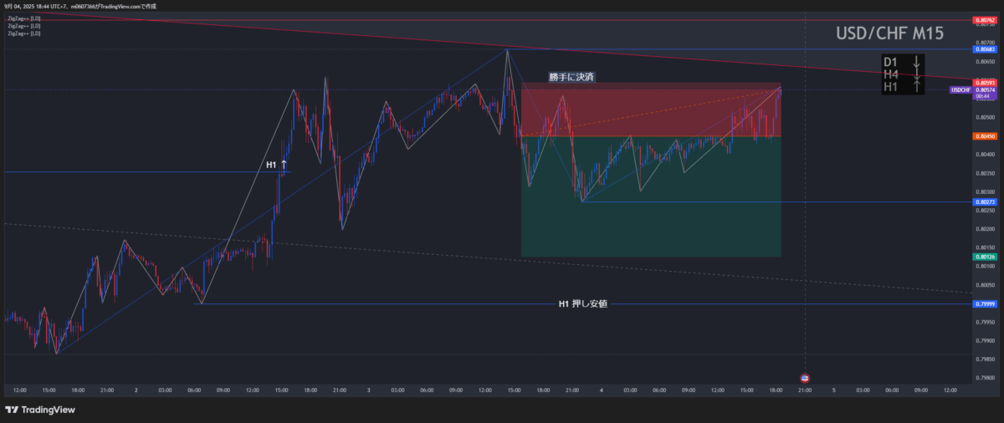Select the H1 押し安値 line label
The width and height of the screenshot is (1004, 423).
point(581,304)
